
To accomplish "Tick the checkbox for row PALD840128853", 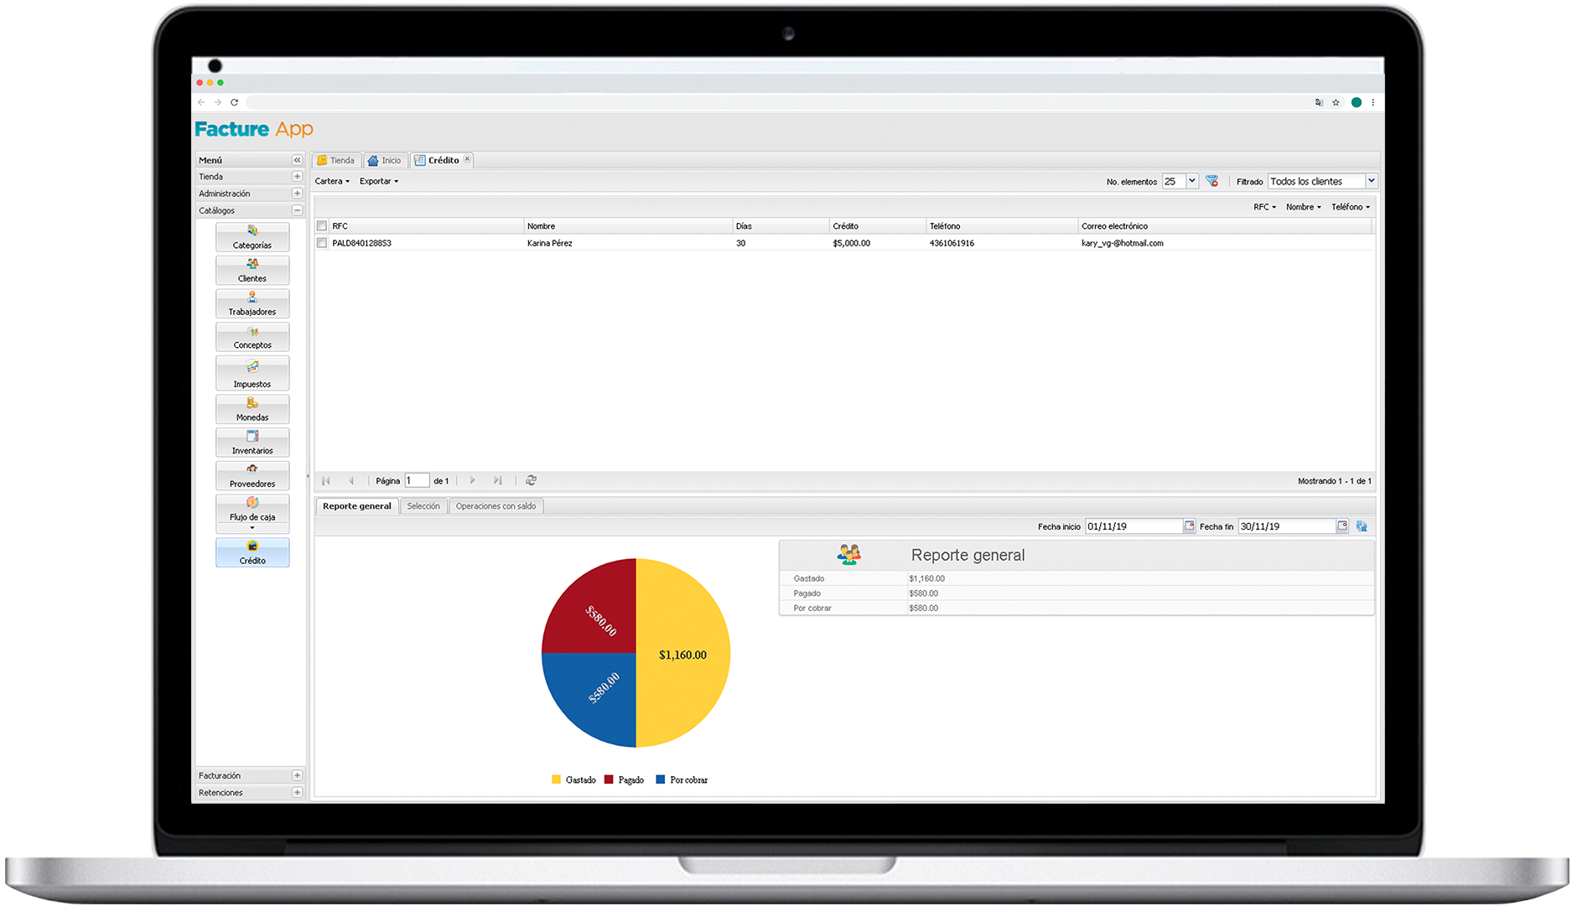I will coord(322,243).
